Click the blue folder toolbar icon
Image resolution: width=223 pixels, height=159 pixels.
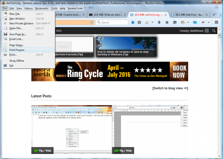[195, 22]
